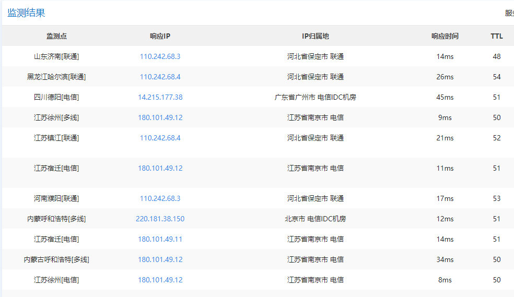Click the 监测结果 section title

click(26, 13)
